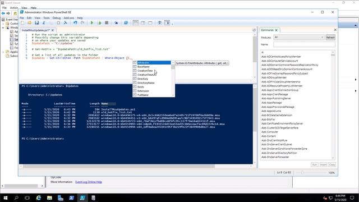
Task: Open Task View on the taskbar
Action: pyautogui.click(x=27, y=198)
